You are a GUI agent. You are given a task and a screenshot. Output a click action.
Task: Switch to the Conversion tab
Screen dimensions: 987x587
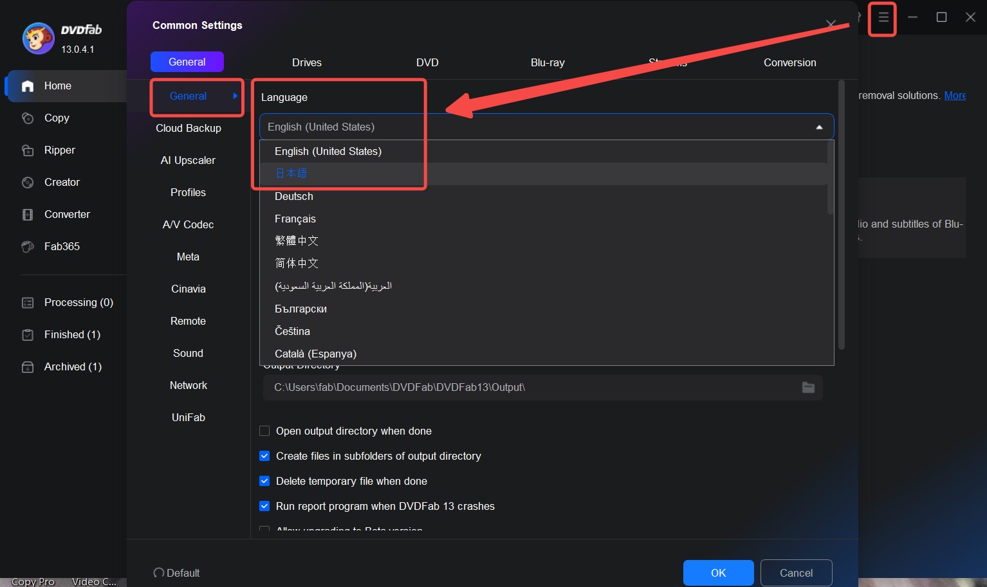(x=790, y=62)
